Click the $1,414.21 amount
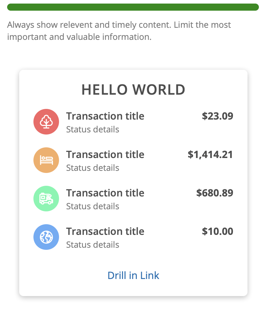This screenshot has height=321, width=266. click(210, 154)
